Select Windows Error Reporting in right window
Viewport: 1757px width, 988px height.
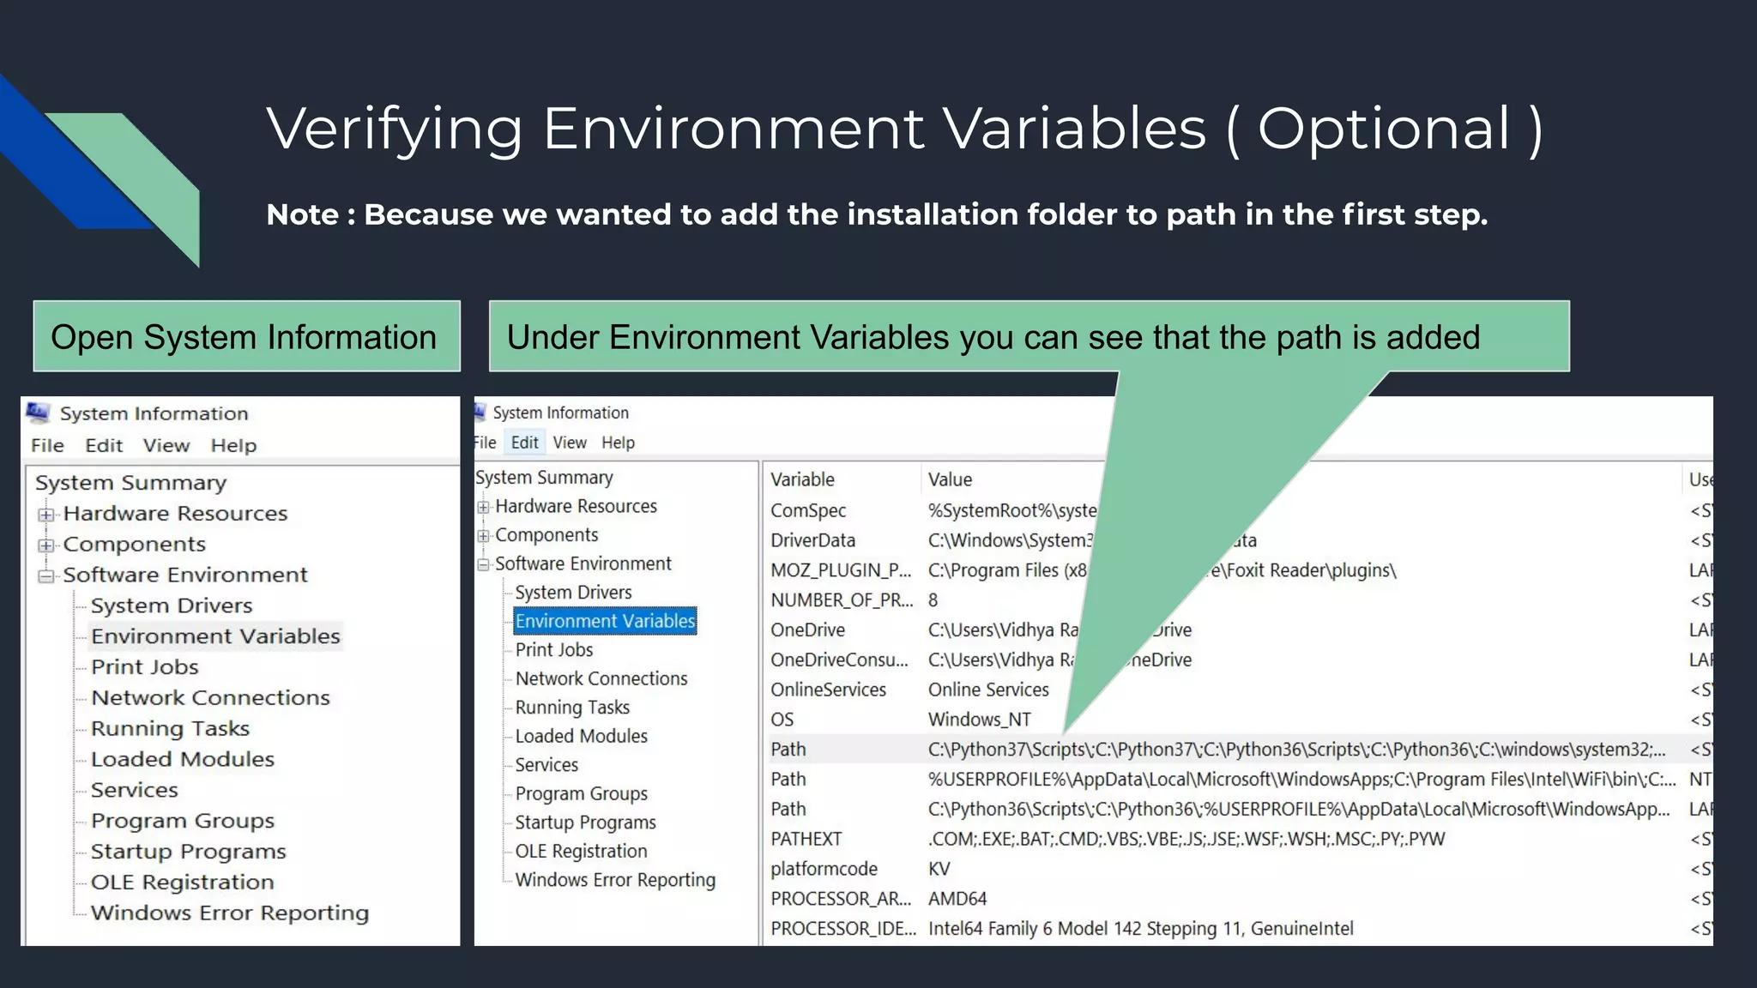point(615,880)
